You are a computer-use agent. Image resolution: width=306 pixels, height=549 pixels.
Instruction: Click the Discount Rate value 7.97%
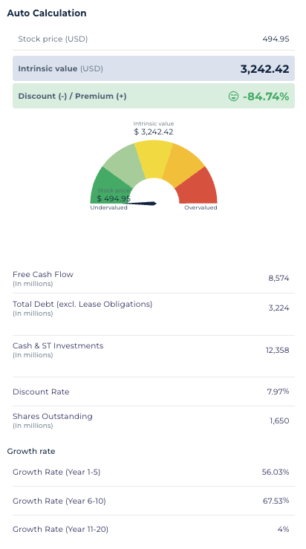coord(278,392)
